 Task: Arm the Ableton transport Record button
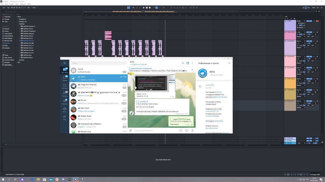click(x=150, y=8)
